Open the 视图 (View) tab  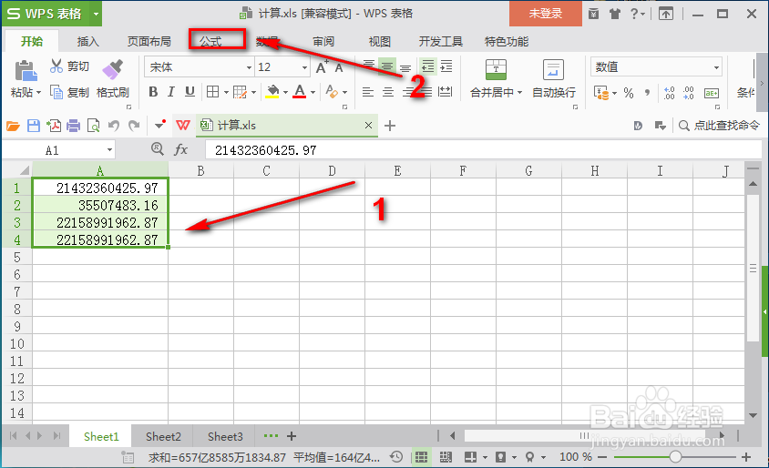click(x=380, y=42)
